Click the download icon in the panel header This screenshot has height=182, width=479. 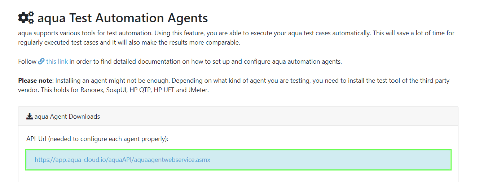pos(30,117)
